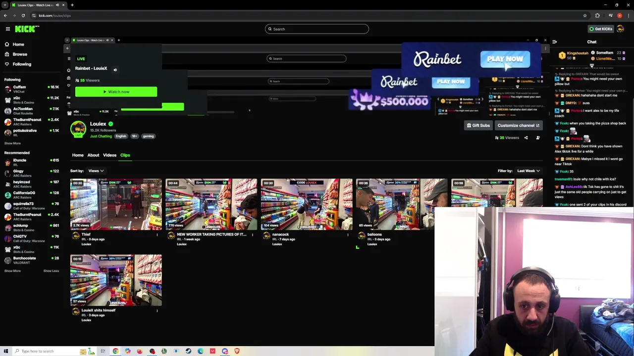Switch to the channel Home tab
This screenshot has height=356, width=634.
[78, 155]
